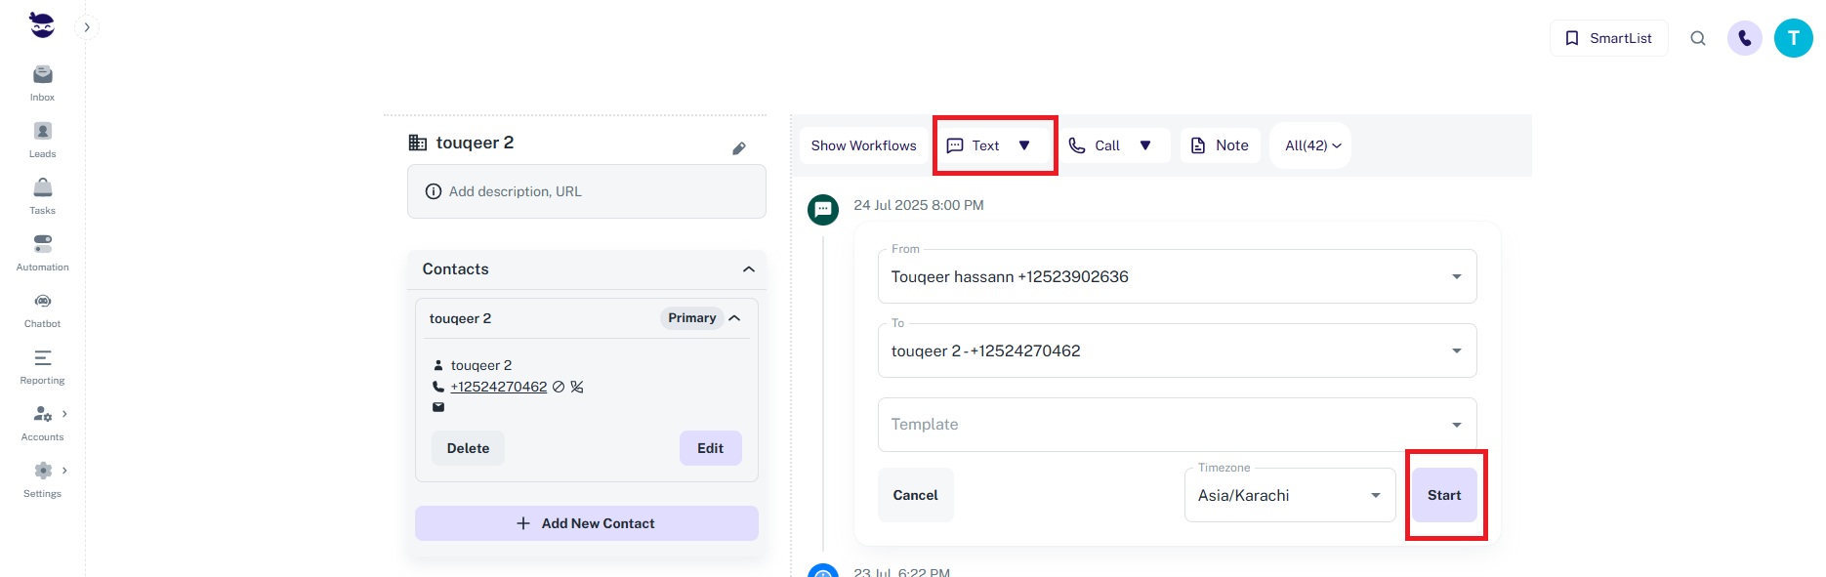Collapse the touqeer 2 Primary contact card
This screenshot has width=1826, height=577.
pyautogui.click(x=734, y=318)
